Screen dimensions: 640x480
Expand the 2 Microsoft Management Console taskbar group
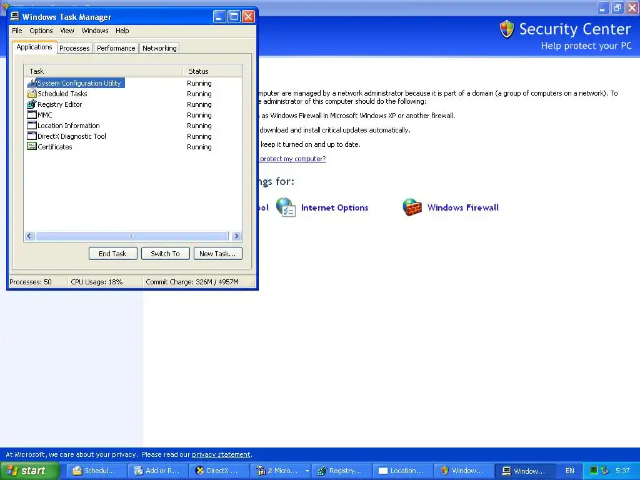click(280, 471)
